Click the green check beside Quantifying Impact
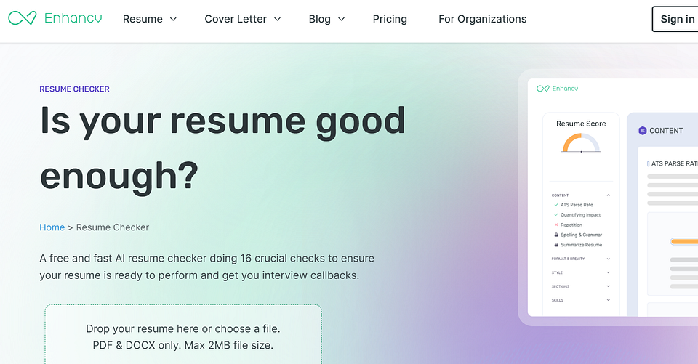This screenshot has width=698, height=364. (556, 214)
